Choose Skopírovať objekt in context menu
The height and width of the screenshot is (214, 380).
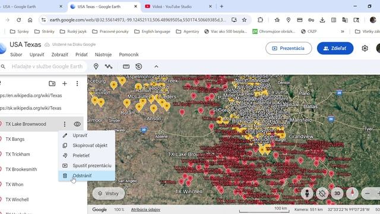(x=87, y=146)
